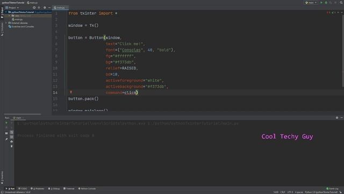Hide the Project panel with minus icon

click(x=49, y=8)
